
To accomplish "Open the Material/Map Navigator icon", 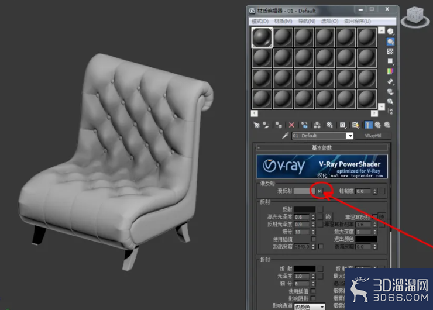I will [x=390, y=111].
